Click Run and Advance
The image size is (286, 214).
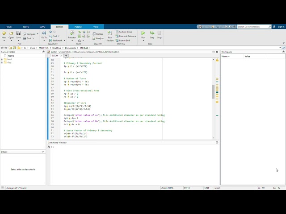coord(126,36)
